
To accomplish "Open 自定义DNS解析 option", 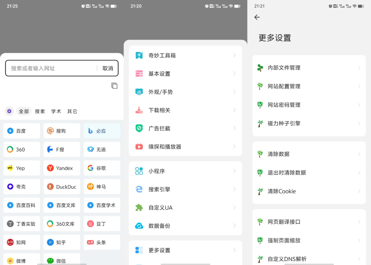I will pos(309,258).
